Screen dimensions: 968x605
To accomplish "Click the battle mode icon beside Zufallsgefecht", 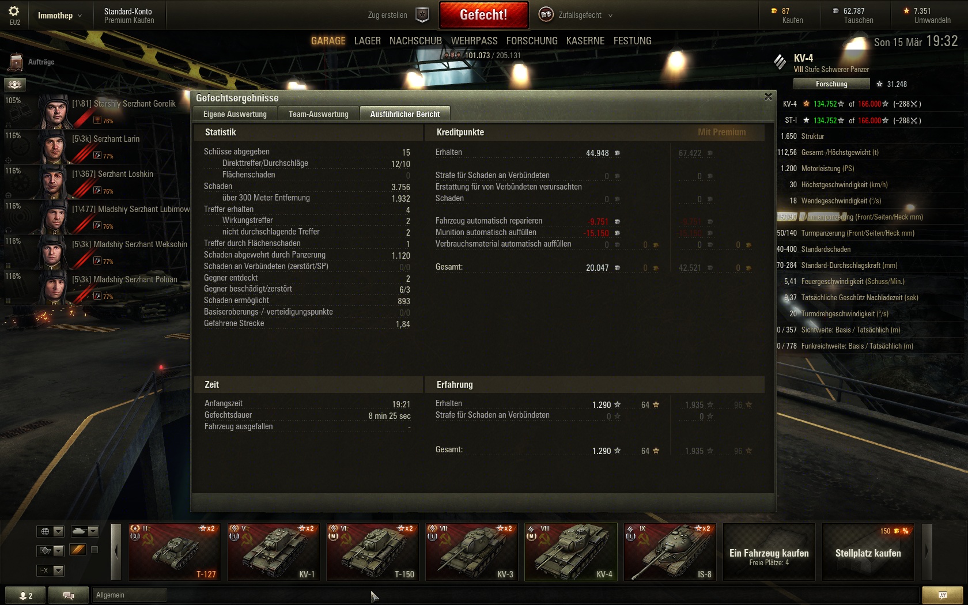I will 546,15.
